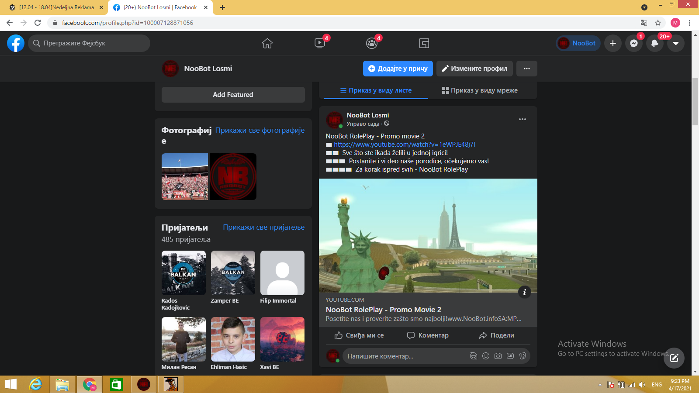Viewport: 699px width, 393px height.
Task: Open a new browser tab
Action: [x=222, y=7]
